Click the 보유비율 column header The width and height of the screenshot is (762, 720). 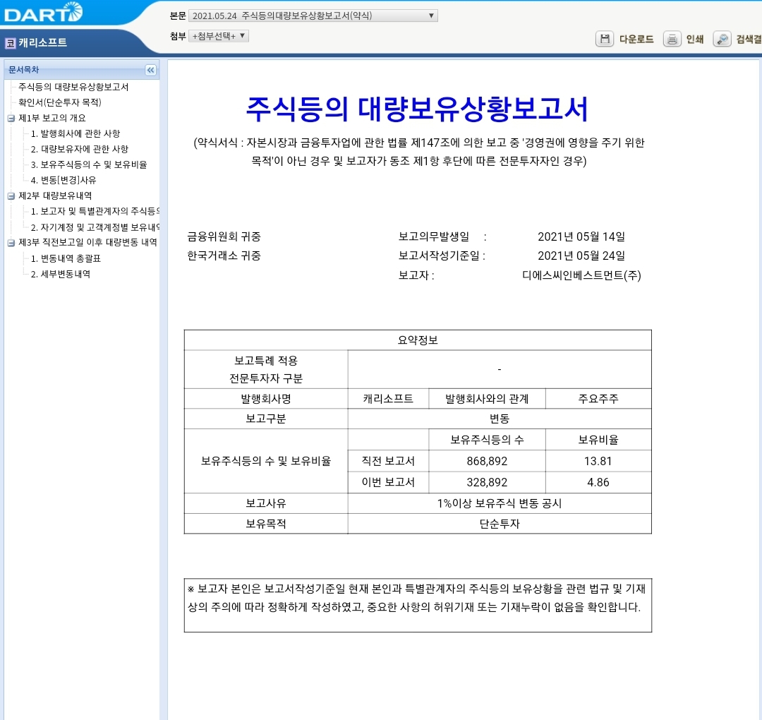(x=598, y=440)
